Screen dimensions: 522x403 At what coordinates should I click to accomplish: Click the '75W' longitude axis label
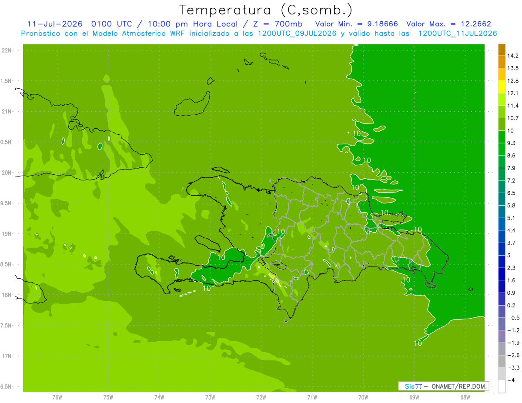click(108, 397)
